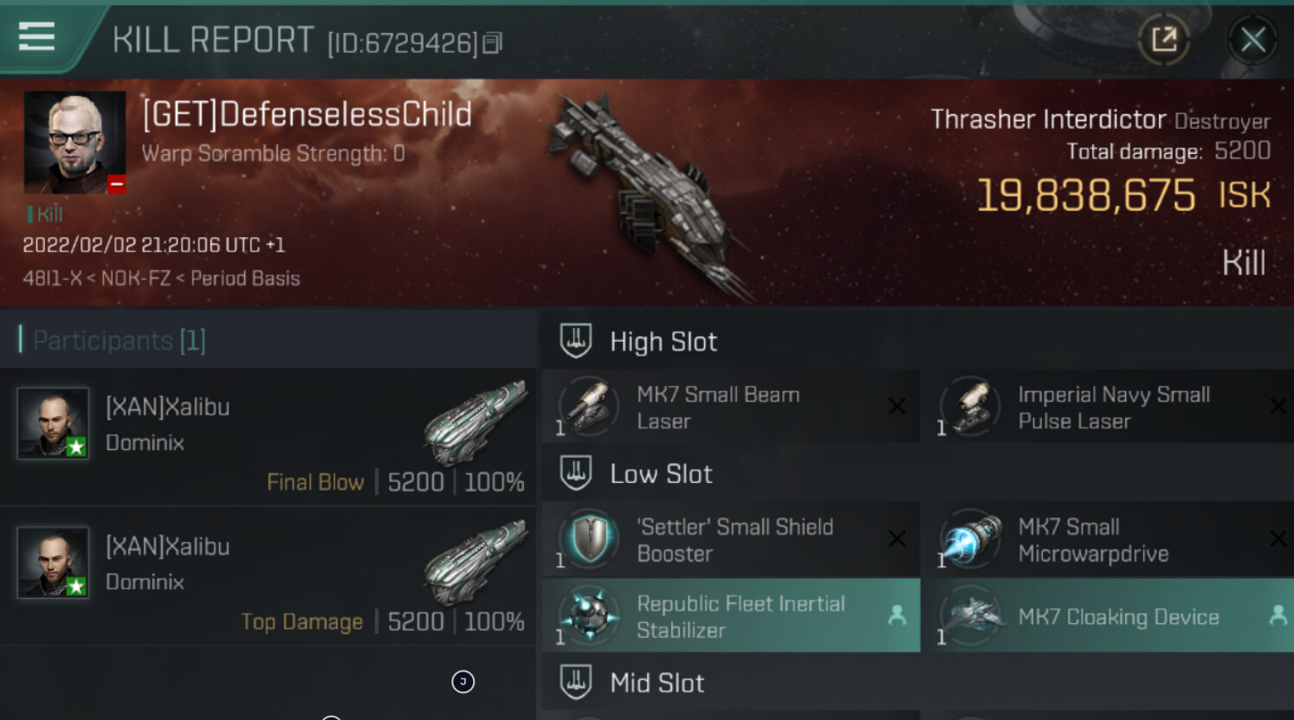This screenshot has height=720, width=1294.
Task: Click 'Settler' Small Shield Booster icon
Action: point(589,540)
